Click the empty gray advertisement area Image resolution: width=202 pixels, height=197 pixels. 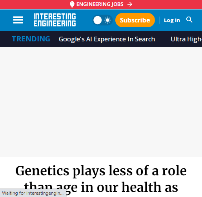coord(101,102)
